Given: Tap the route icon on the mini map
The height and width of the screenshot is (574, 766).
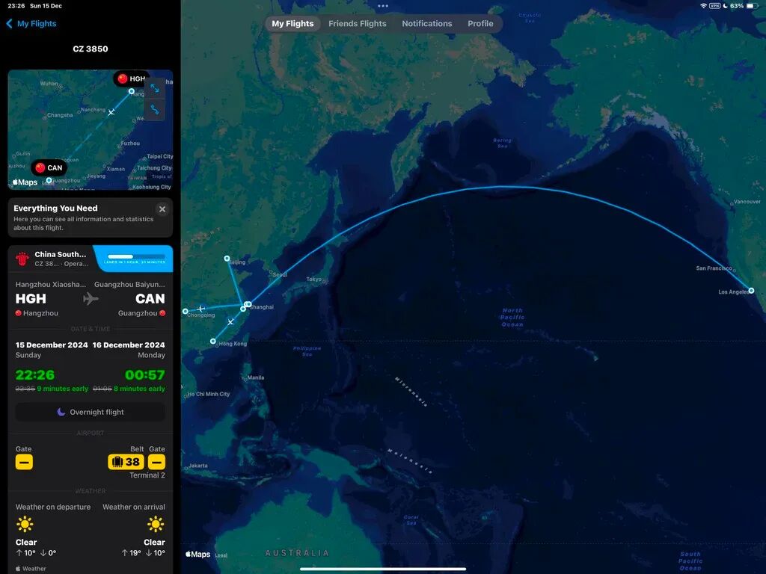Looking at the screenshot, I should [155, 110].
